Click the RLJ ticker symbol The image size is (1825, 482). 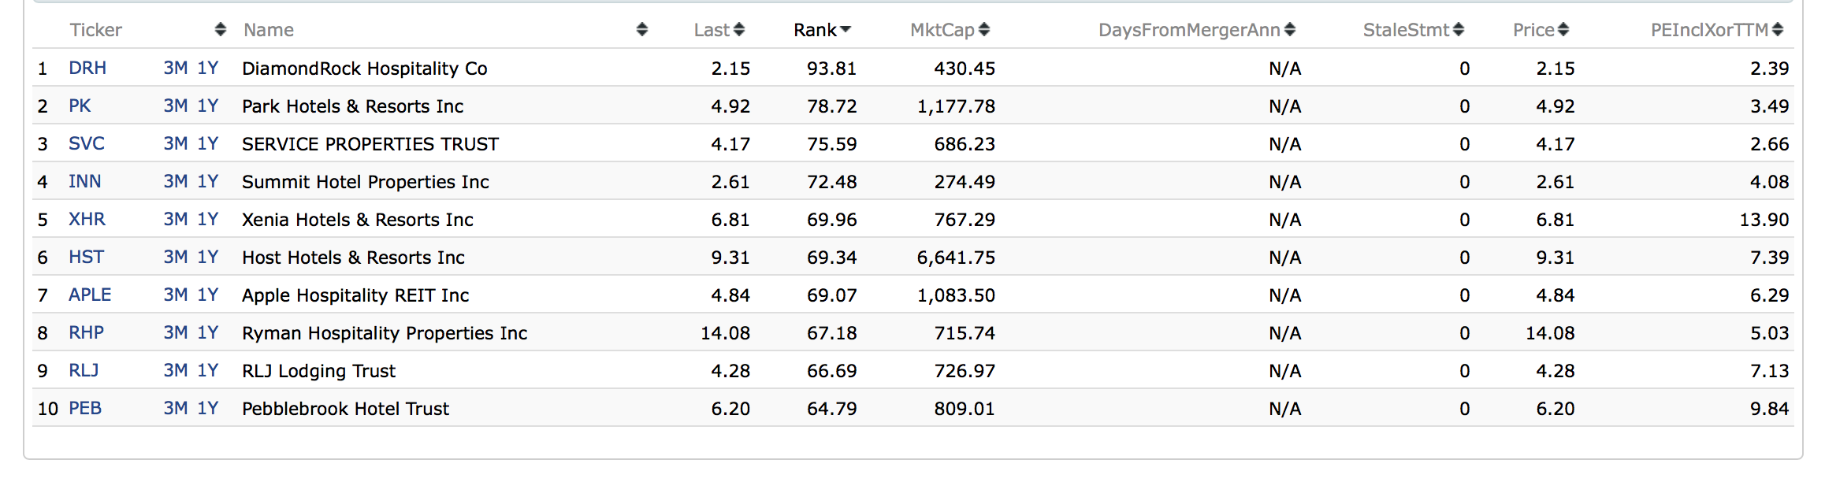point(84,371)
